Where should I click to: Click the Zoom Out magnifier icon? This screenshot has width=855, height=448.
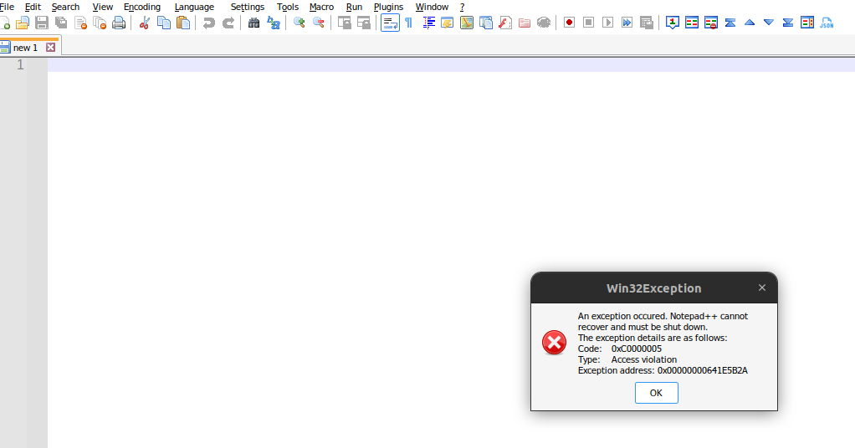click(x=319, y=23)
